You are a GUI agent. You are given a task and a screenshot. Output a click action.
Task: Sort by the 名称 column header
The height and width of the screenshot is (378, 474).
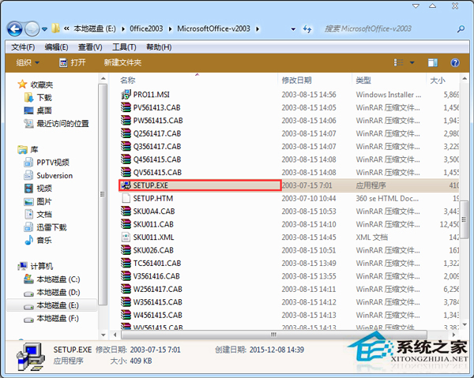[127, 80]
